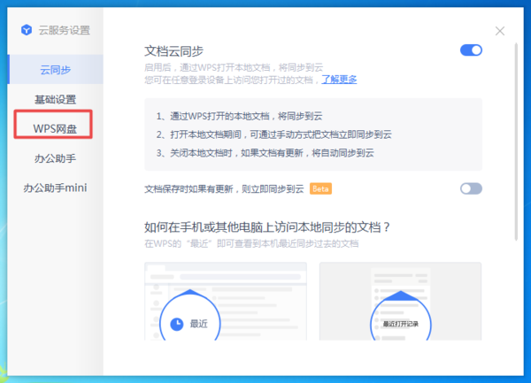Go to the 办公助手 tab
531x383 pixels.
(x=56, y=158)
